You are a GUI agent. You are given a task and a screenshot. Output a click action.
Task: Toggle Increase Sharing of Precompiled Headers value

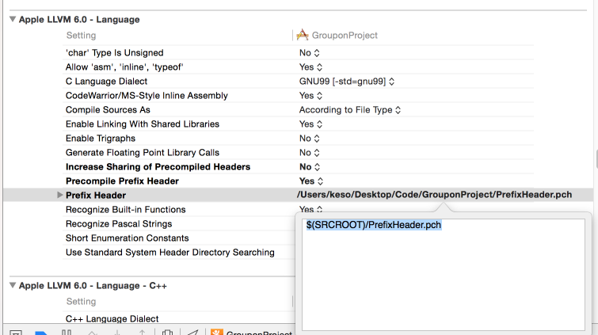click(x=310, y=166)
